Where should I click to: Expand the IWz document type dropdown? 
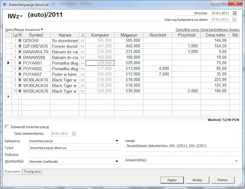[21, 16]
